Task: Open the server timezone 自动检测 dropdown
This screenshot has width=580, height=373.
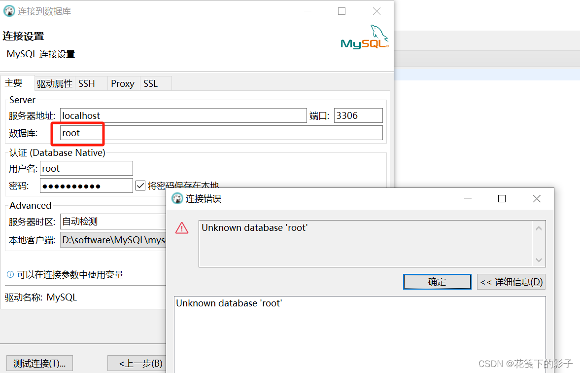Action: point(113,222)
